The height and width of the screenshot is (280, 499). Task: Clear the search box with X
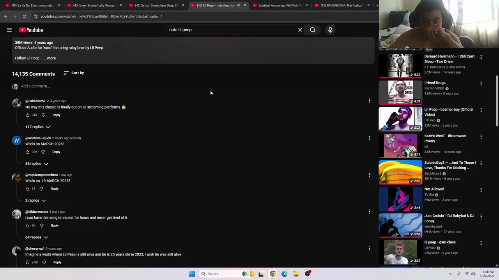(300, 30)
